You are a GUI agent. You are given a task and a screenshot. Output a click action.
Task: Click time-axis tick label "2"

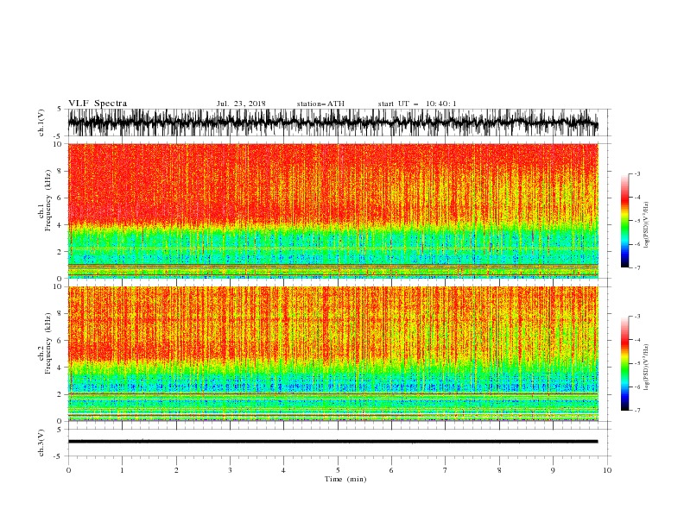(176, 470)
